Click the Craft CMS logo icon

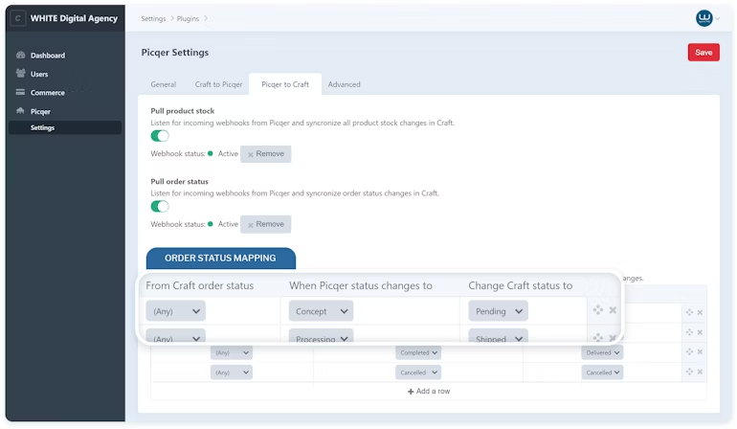point(19,18)
